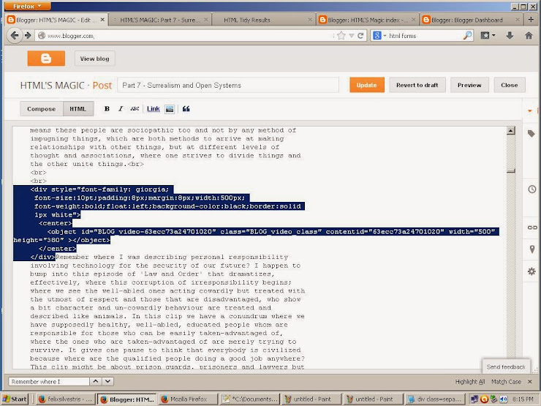This screenshot has width=541, height=406.
Task: Switch to div class=sepa taskbar item
Action: (435, 399)
